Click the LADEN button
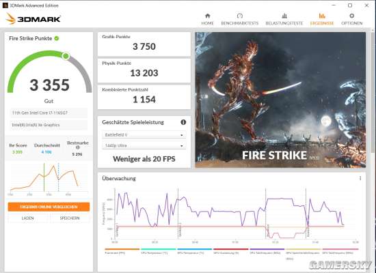 28,218
